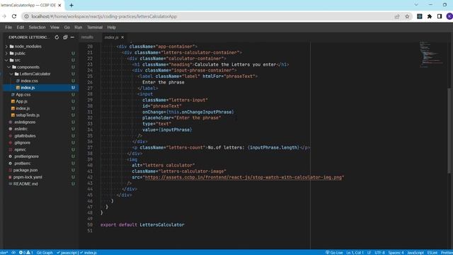Change the Spaces: 4 indentation setting

point(396,252)
